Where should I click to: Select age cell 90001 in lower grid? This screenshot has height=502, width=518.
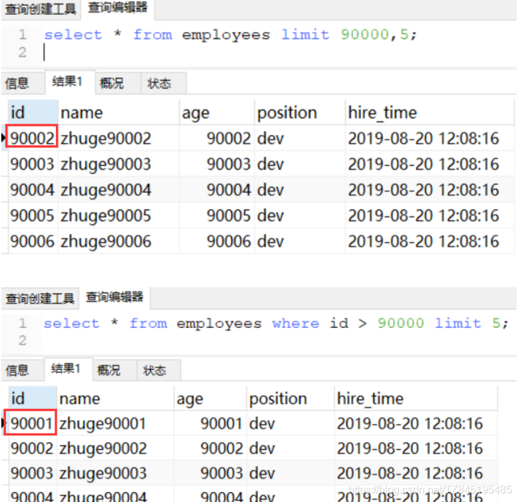click(x=211, y=423)
